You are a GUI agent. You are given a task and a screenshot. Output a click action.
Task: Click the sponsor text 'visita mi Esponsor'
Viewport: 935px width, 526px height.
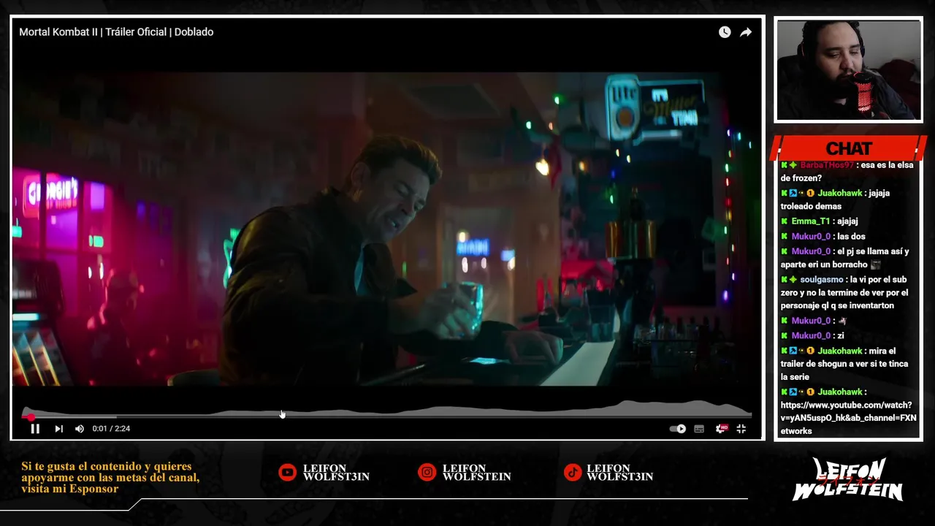70,489
